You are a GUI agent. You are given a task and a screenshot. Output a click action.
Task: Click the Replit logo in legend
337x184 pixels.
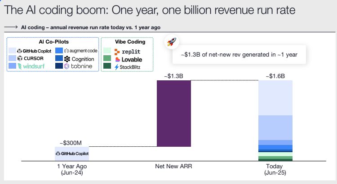point(127,52)
